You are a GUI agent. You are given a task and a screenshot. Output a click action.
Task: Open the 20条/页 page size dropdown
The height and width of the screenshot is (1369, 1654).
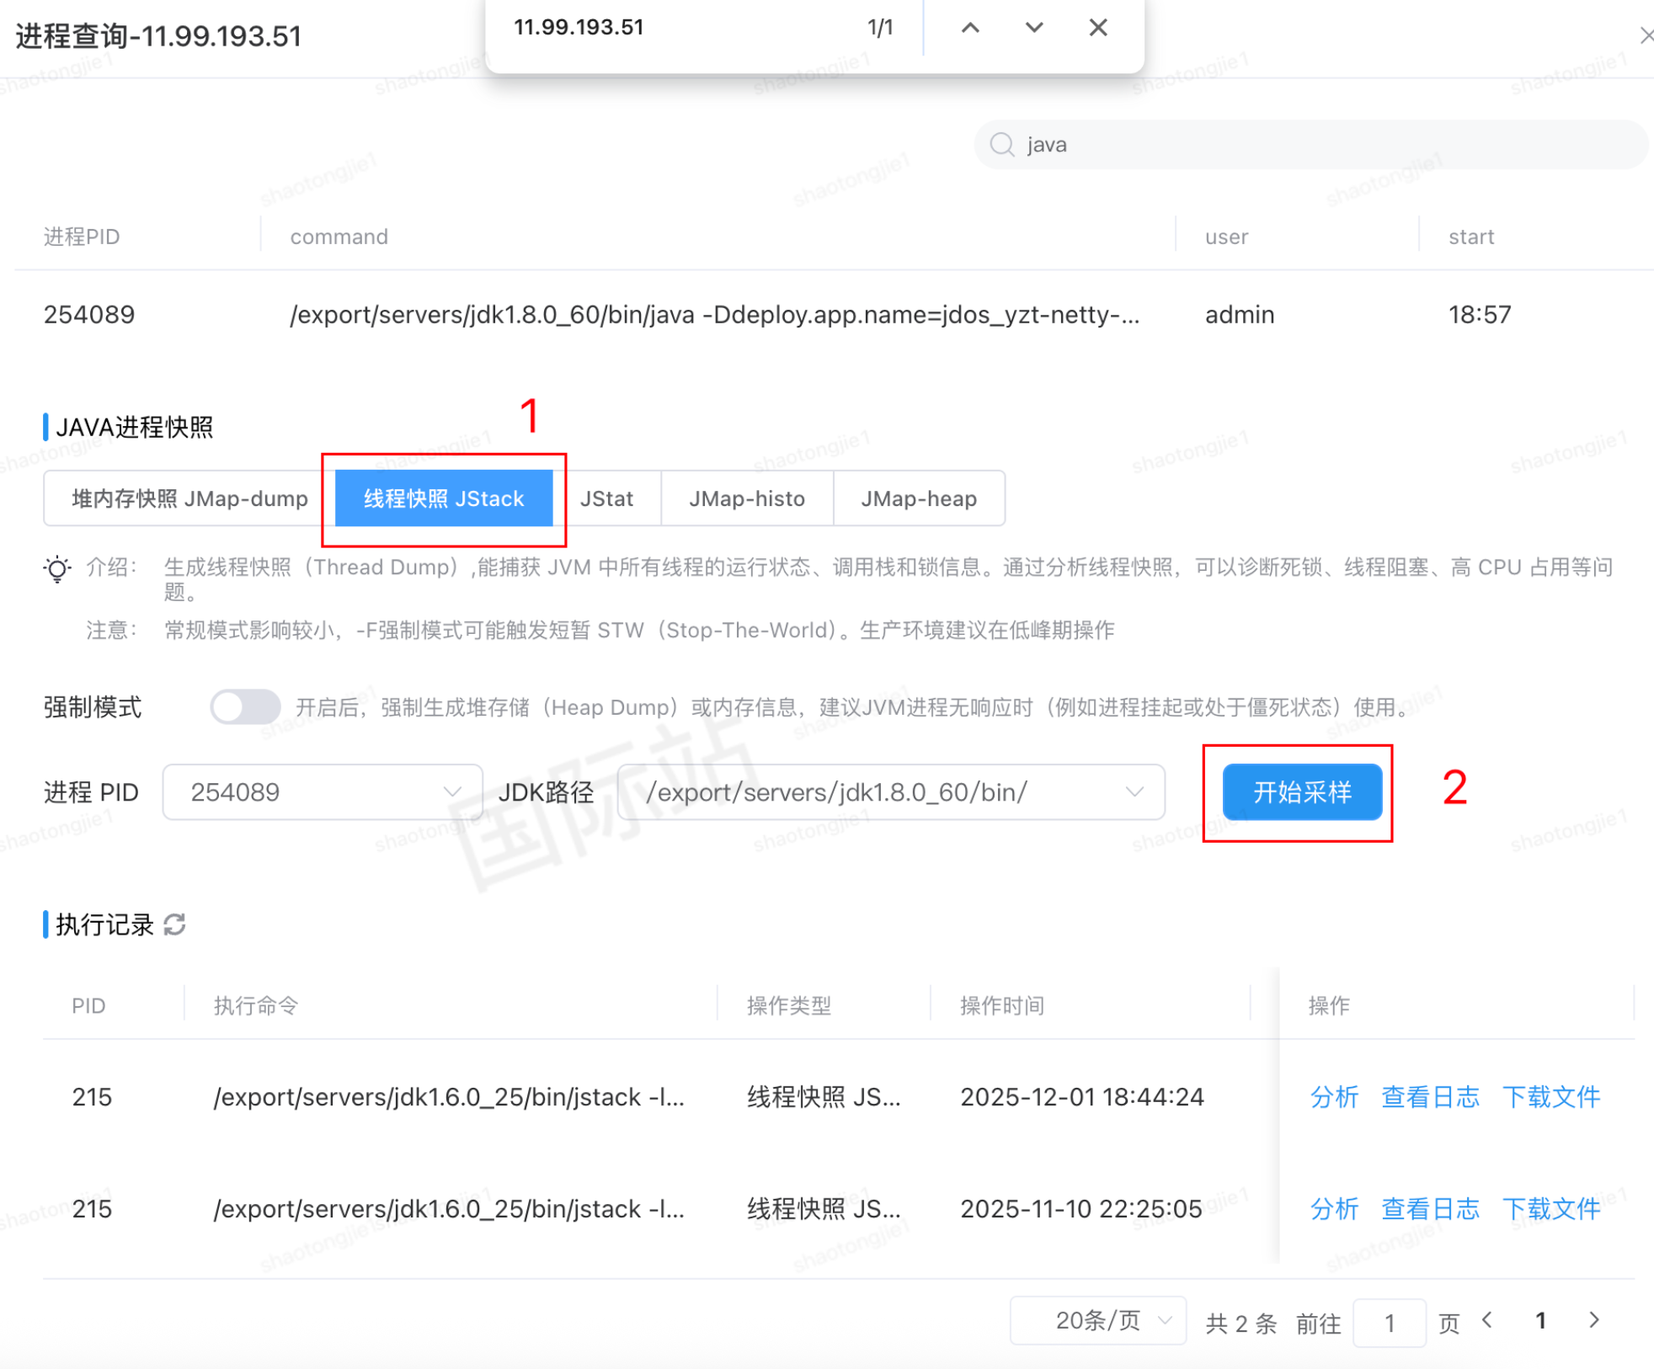(x=1097, y=1320)
